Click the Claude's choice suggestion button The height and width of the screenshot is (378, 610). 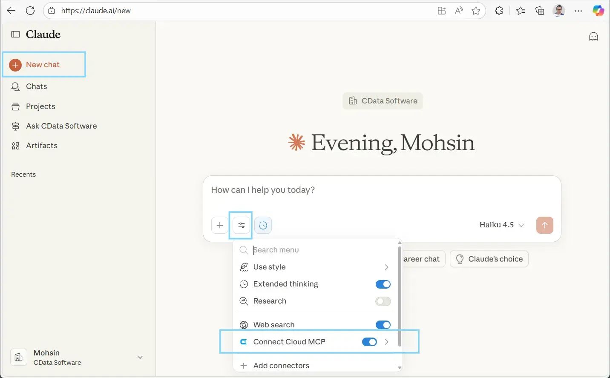click(x=489, y=259)
